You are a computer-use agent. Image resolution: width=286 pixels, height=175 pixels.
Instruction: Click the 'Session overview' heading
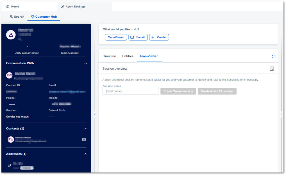tap(115, 68)
